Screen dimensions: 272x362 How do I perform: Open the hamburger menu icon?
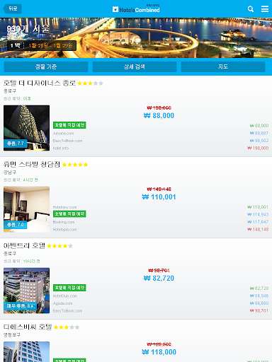click(x=265, y=9)
